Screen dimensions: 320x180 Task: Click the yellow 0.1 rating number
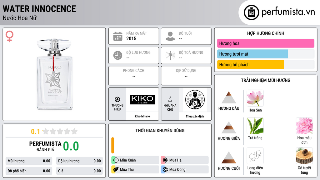[36, 132]
